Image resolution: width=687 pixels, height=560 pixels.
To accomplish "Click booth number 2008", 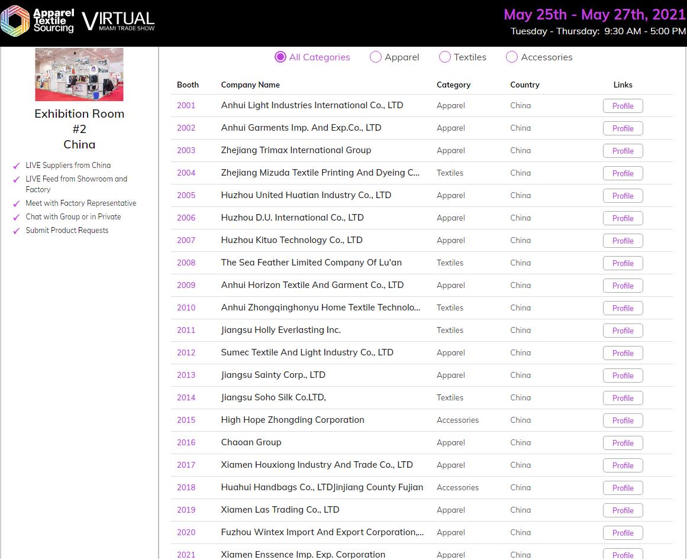I will coord(186,263).
